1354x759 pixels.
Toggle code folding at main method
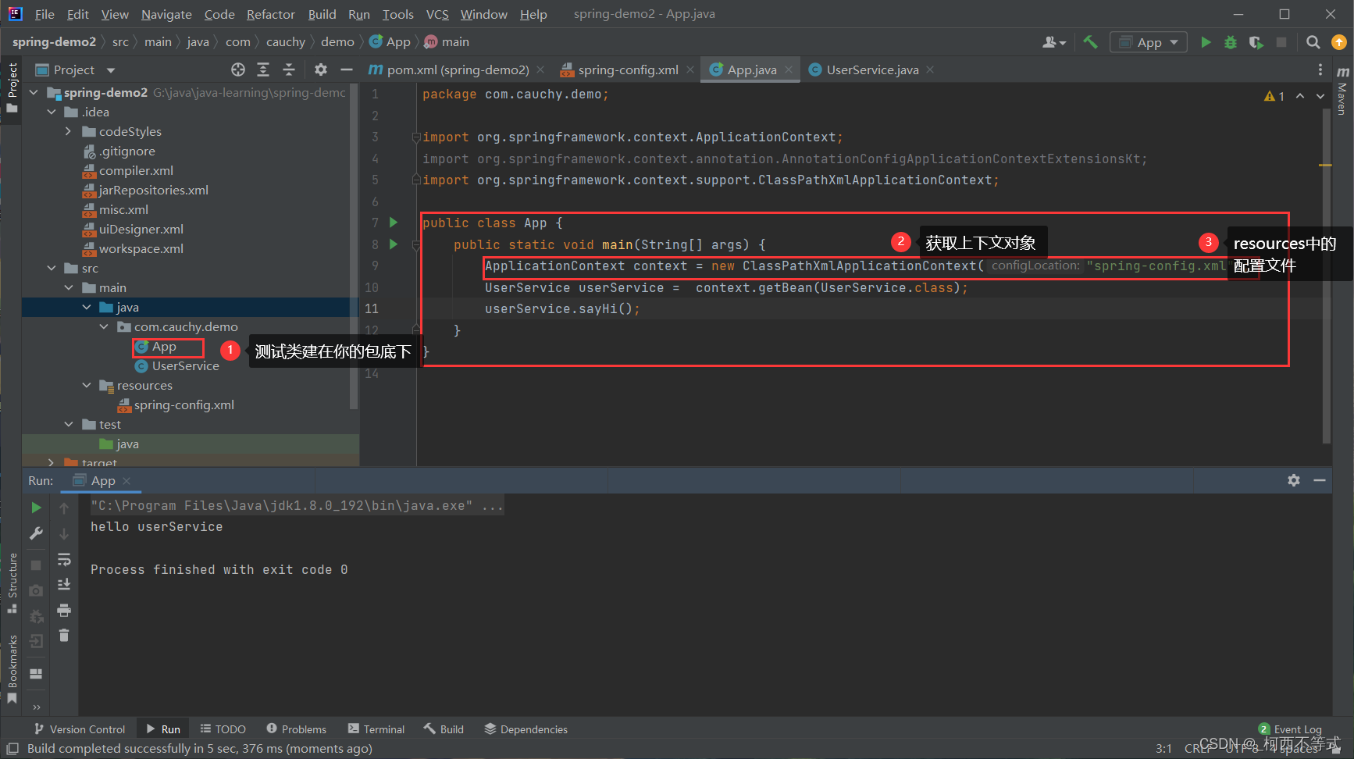pos(416,244)
